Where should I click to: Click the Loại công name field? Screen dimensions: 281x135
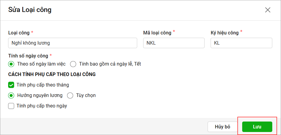73,43
